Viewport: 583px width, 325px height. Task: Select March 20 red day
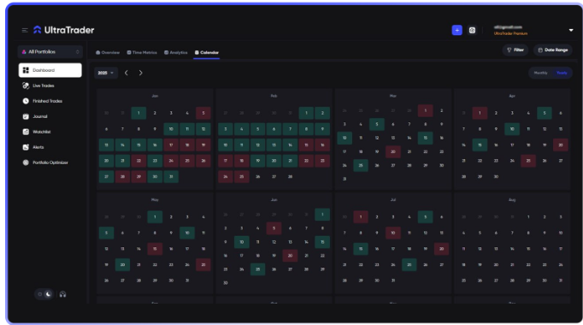(393, 151)
